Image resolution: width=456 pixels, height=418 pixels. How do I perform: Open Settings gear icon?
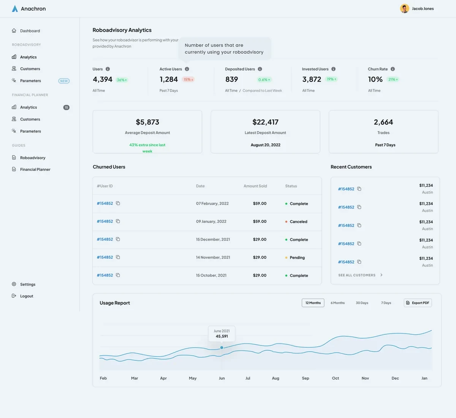point(14,284)
